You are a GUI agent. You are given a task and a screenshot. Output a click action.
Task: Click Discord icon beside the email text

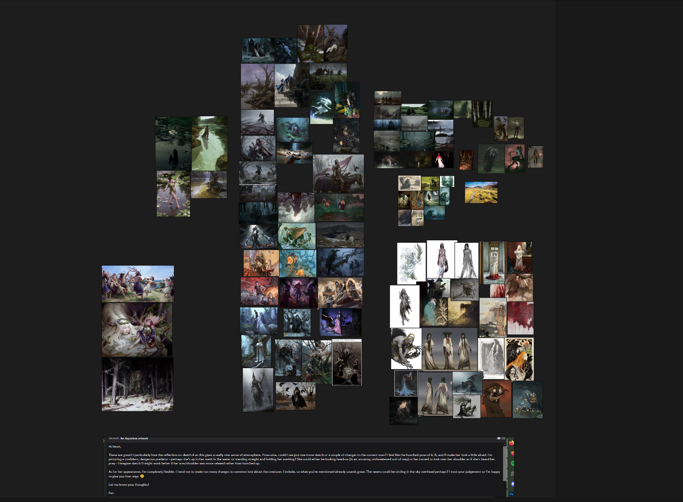pyautogui.click(x=512, y=483)
